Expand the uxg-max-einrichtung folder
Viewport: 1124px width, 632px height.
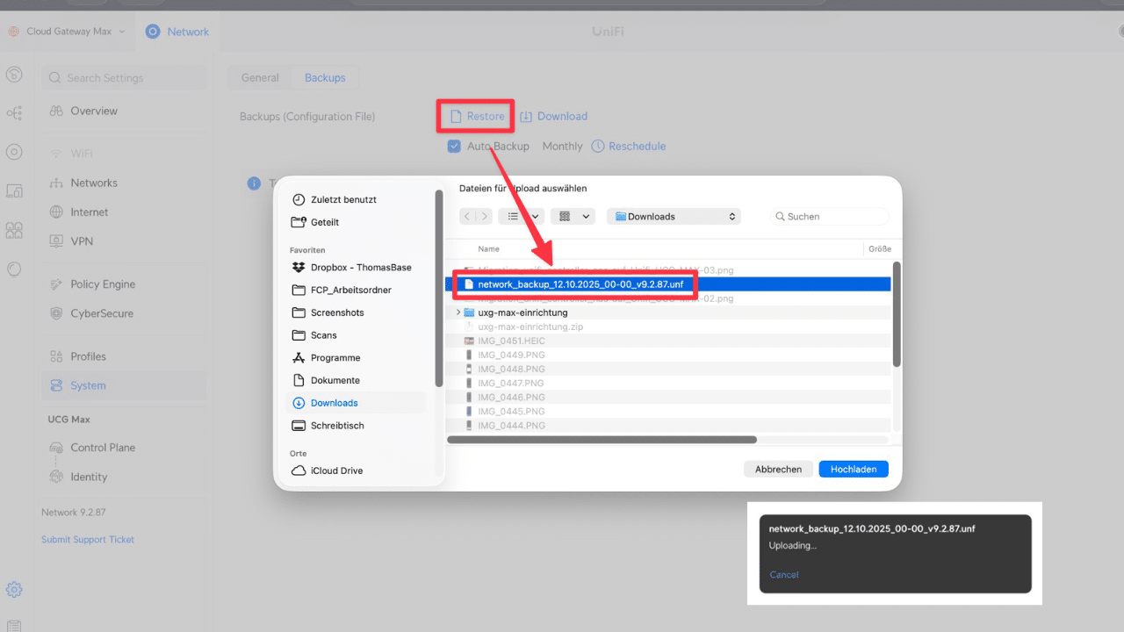coord(458,312)
